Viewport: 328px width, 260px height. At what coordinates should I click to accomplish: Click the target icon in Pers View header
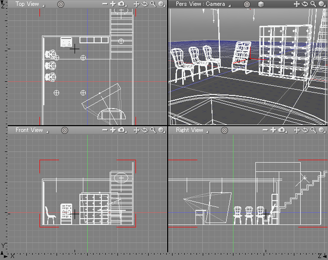point(247,4)
